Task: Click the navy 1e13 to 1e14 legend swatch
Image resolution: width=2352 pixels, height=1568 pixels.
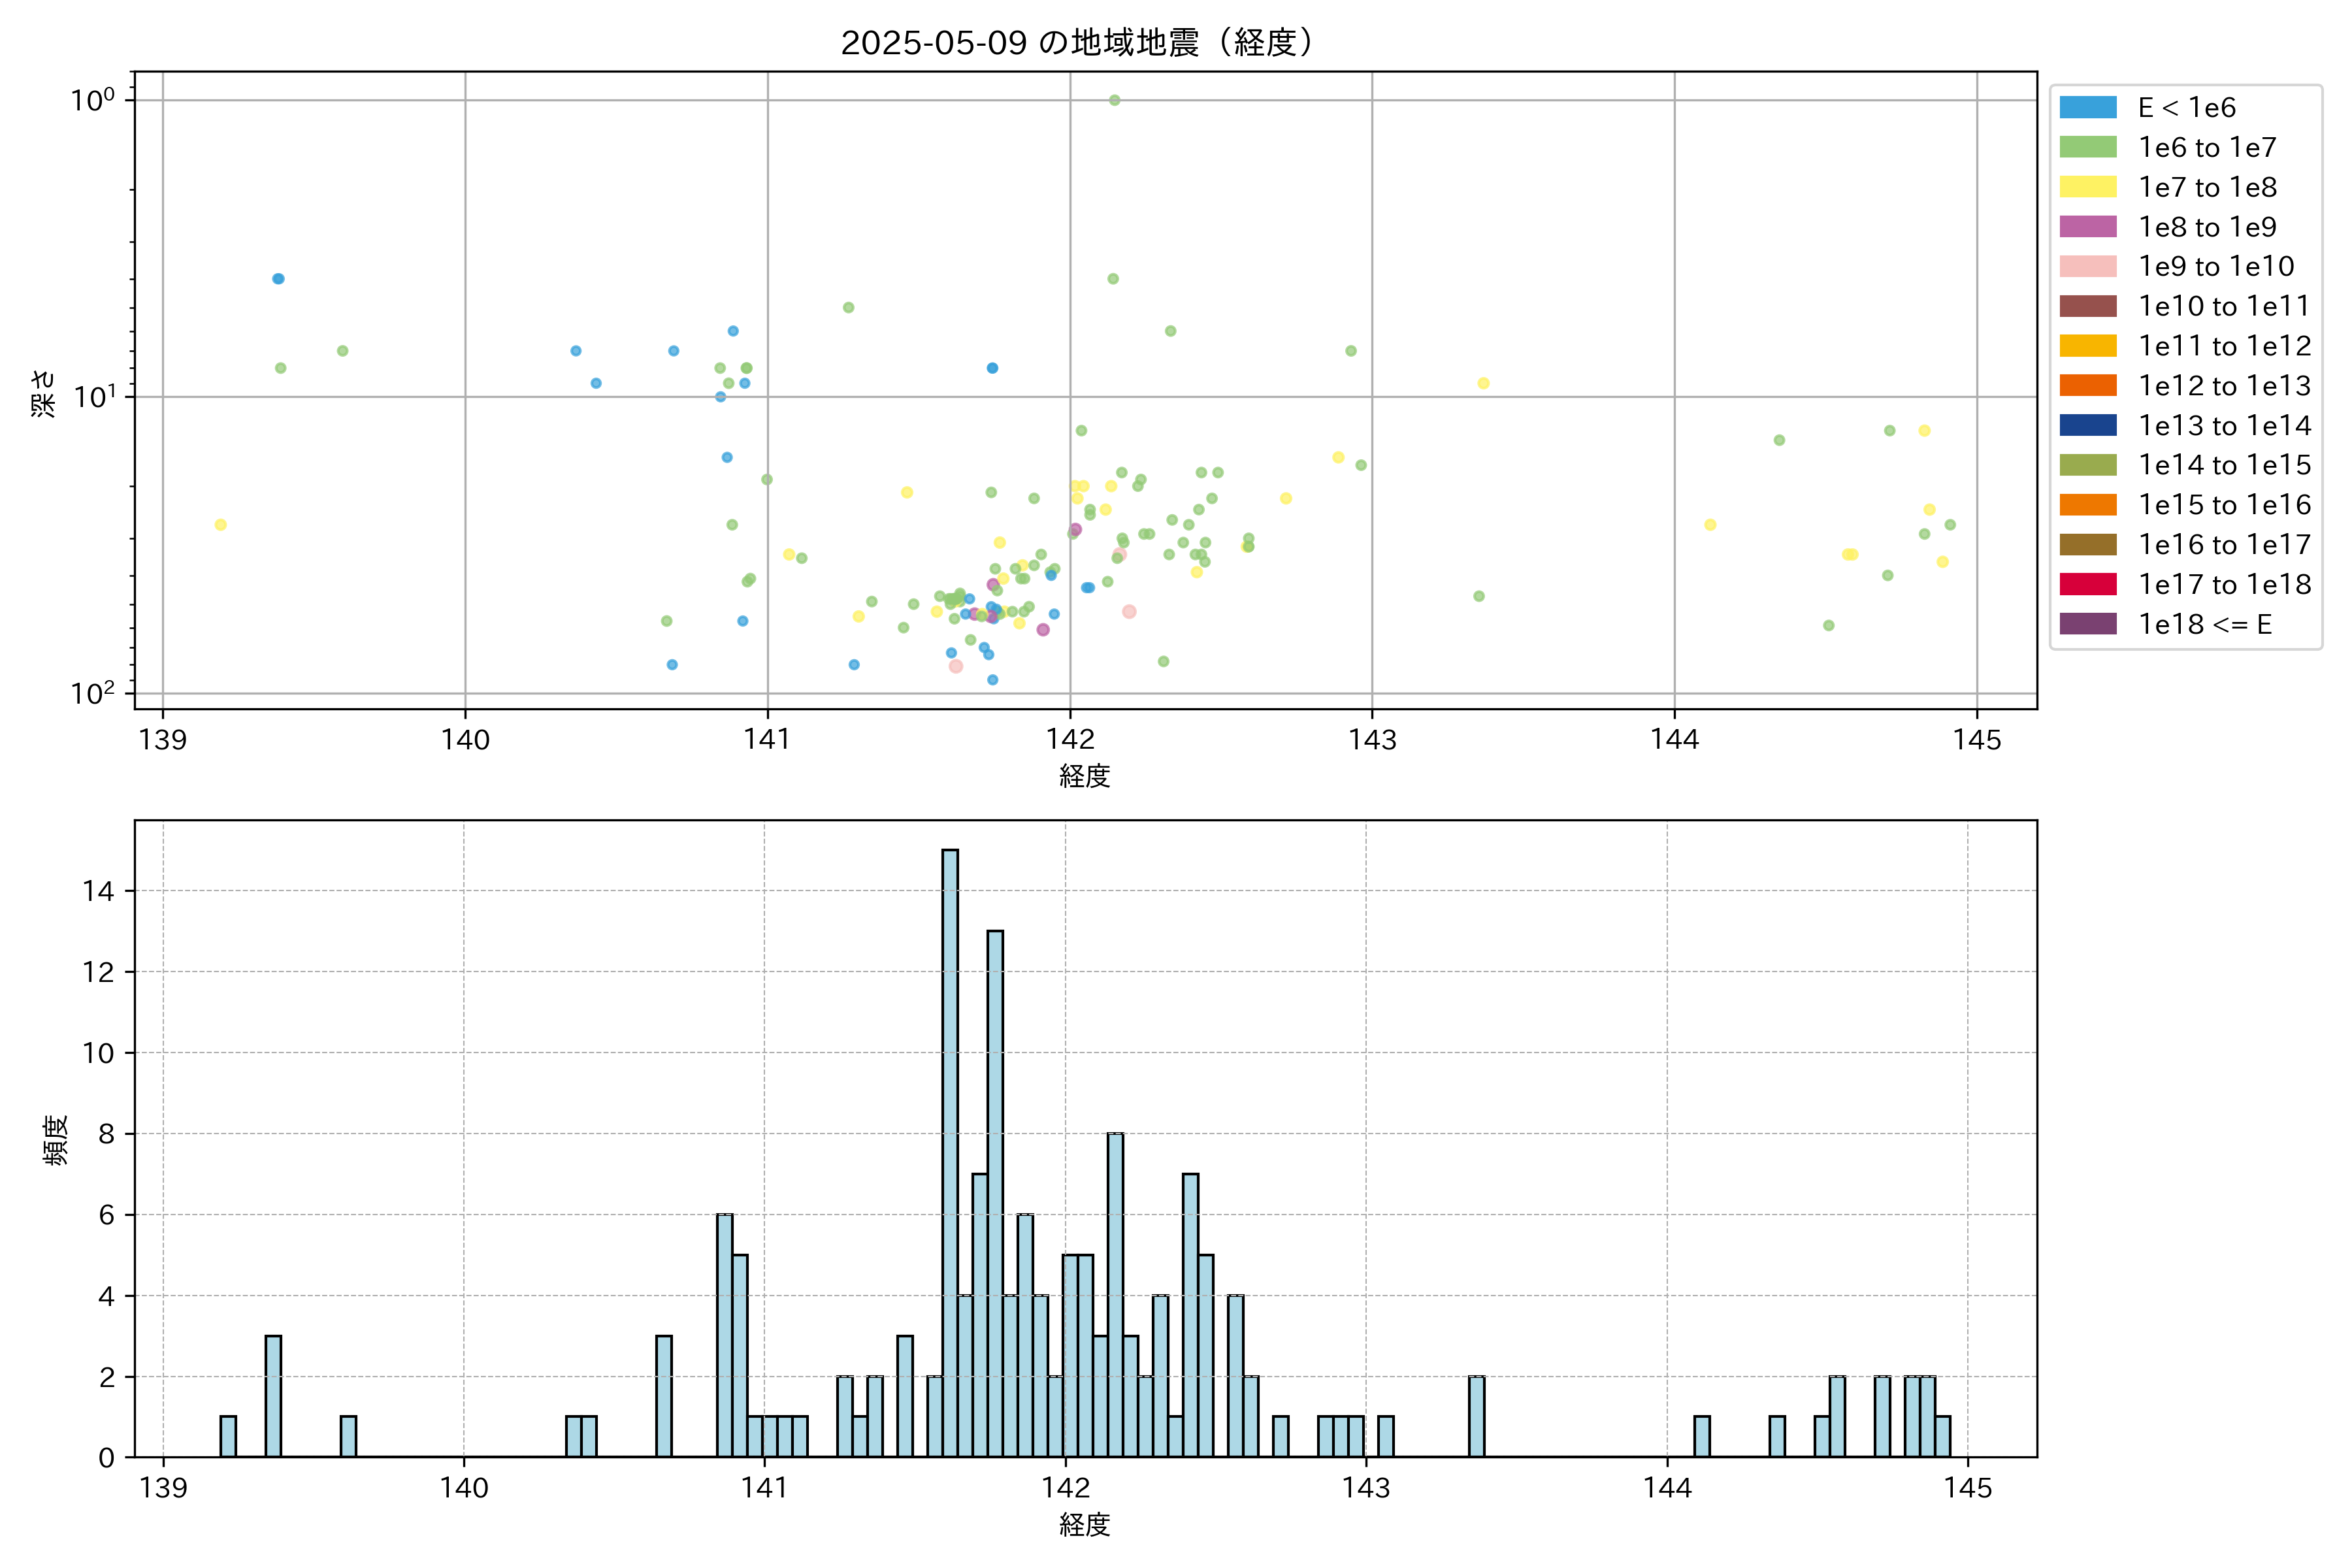Action: [2088, 425]
